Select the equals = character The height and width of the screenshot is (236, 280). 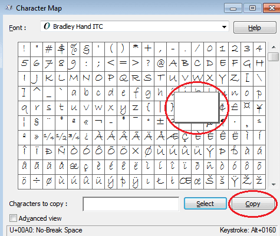click(x=123, y=64)
